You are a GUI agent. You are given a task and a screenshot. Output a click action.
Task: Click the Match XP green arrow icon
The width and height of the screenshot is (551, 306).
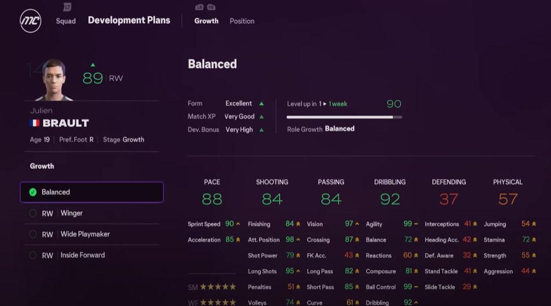(262, 116)
